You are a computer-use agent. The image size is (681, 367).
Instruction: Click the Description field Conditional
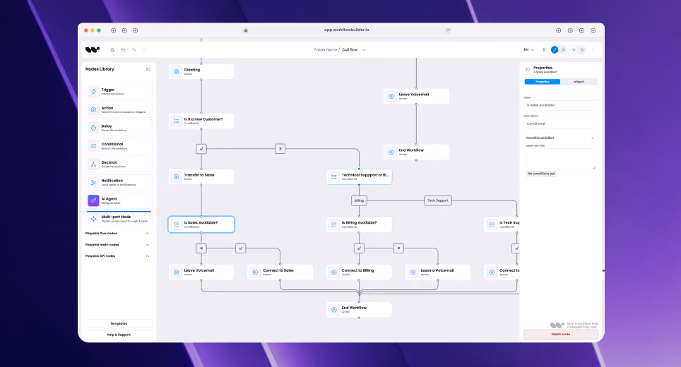coord(561,124)
